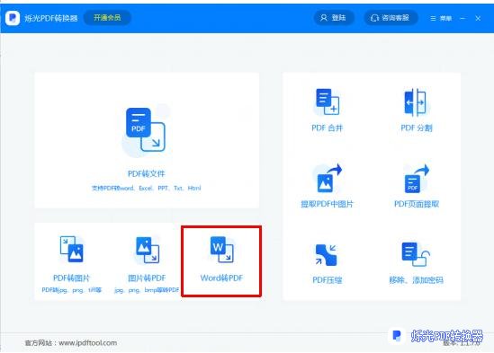Click the Word转PDF icon
The image size is (494, 353).
click(221, 249)
